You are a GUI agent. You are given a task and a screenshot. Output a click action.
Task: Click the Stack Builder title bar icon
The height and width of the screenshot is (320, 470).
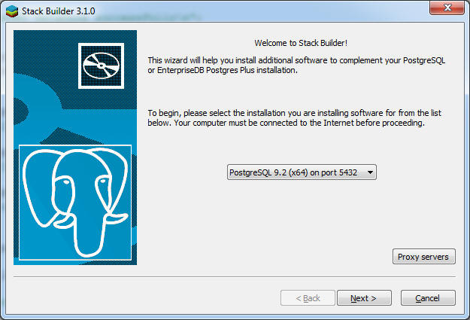[12, 11]
